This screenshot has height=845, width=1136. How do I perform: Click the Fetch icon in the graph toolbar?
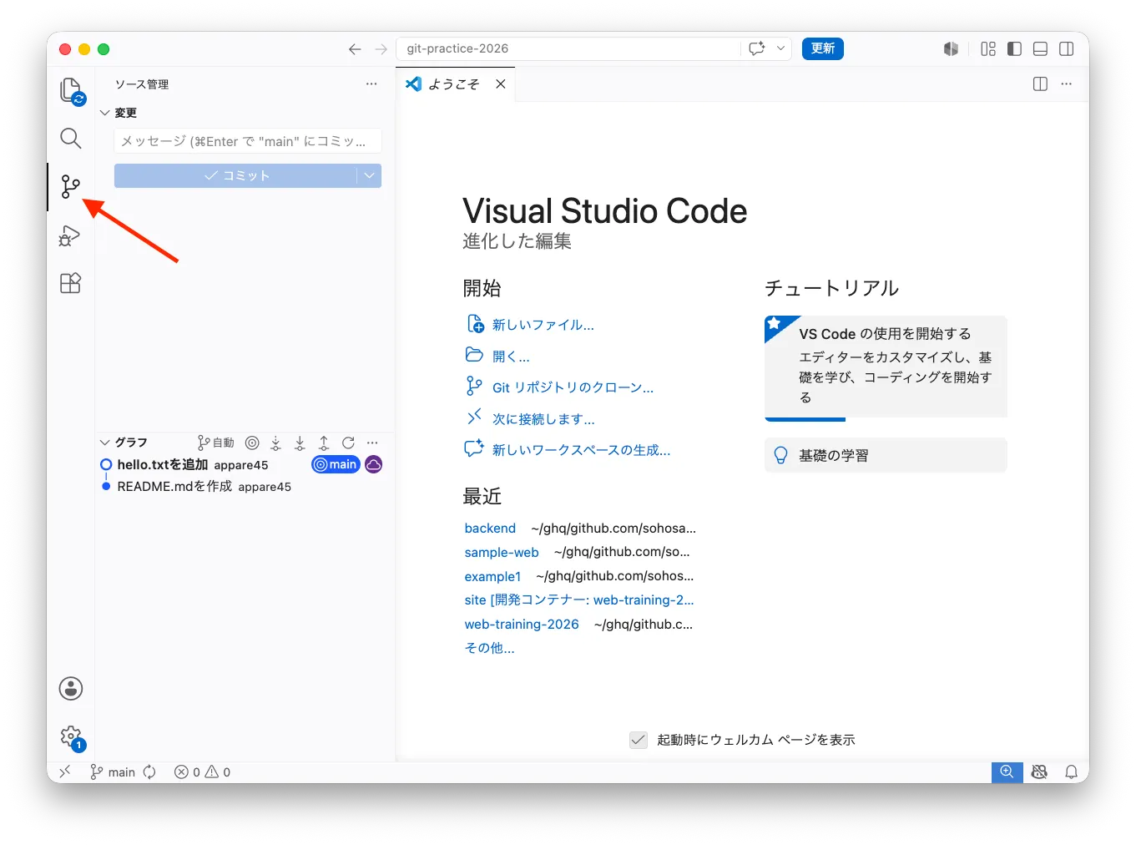(275, 443)
